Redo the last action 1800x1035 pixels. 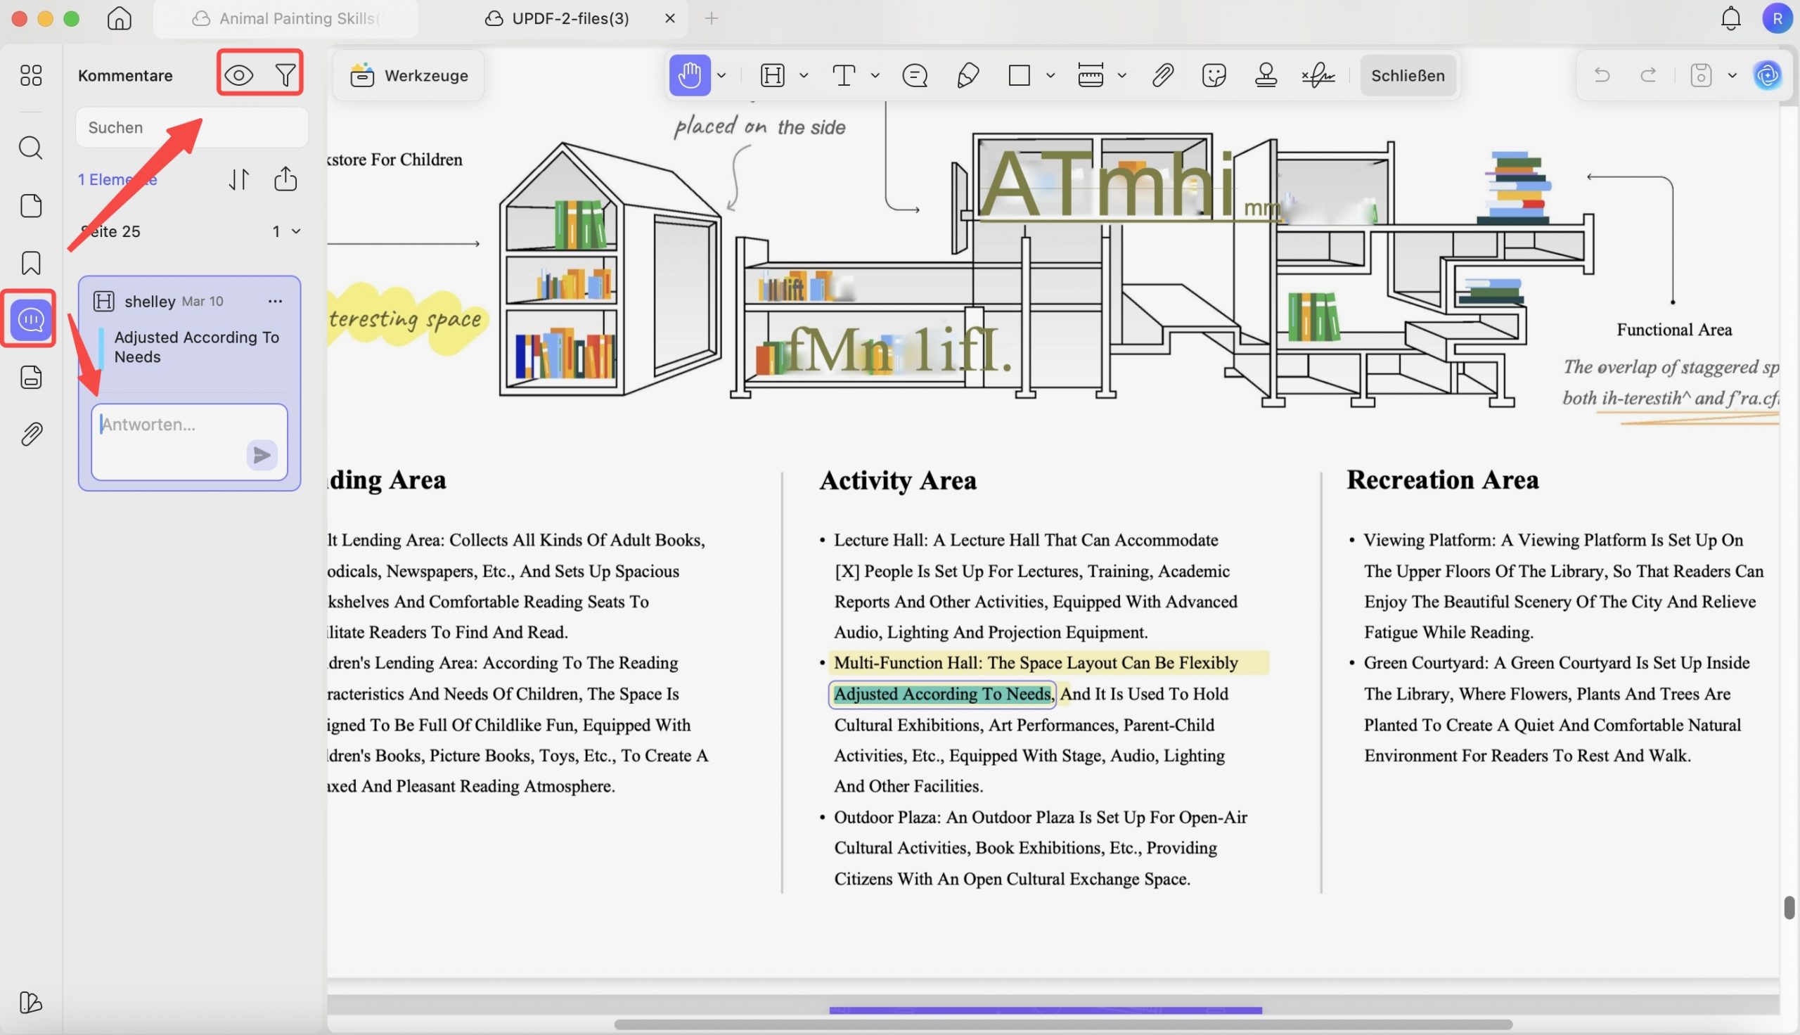click(1648, 75)
